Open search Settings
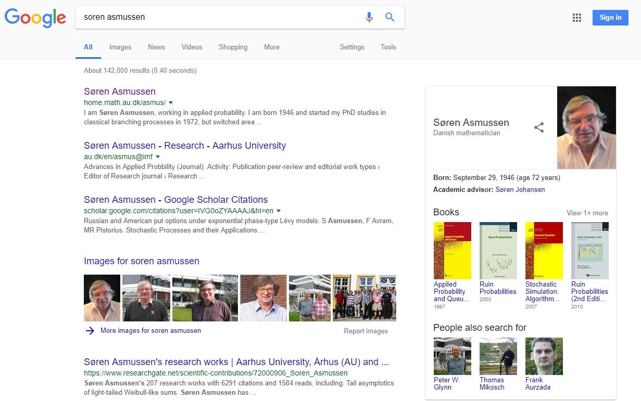This screenshot has width=641, height=401. tap(352, 47)
